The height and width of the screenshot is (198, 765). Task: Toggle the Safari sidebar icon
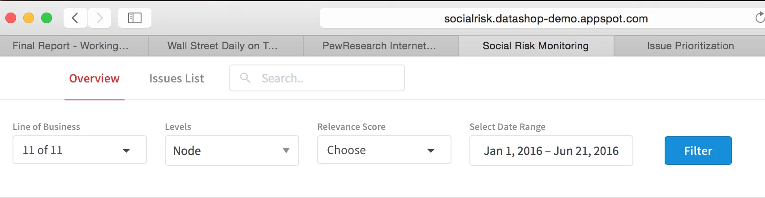[135, 18]
